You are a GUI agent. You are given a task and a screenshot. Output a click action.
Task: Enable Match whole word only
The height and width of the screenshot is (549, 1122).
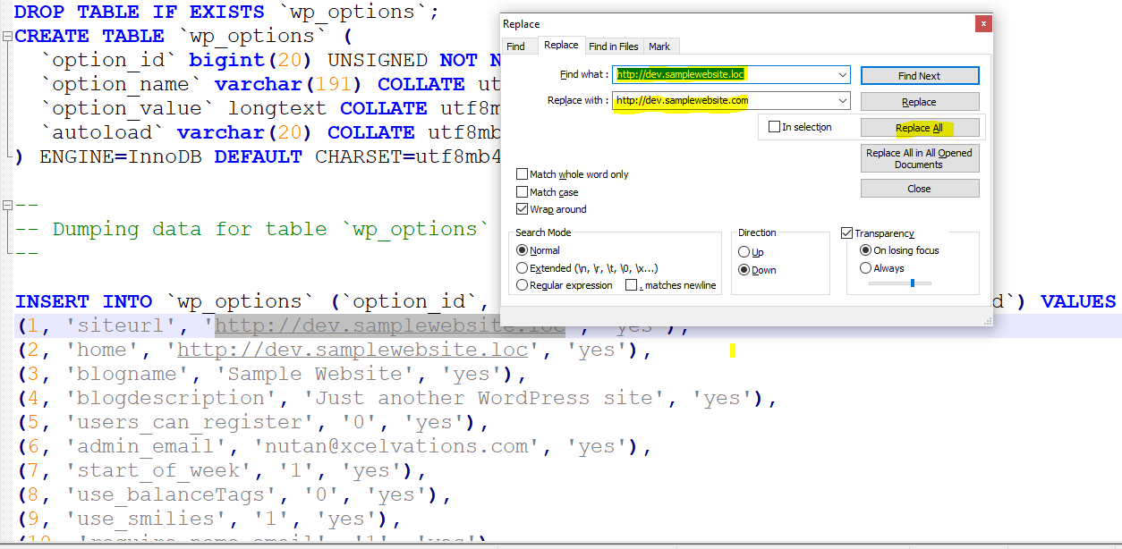pyautogui.click(x=573, y=174)
